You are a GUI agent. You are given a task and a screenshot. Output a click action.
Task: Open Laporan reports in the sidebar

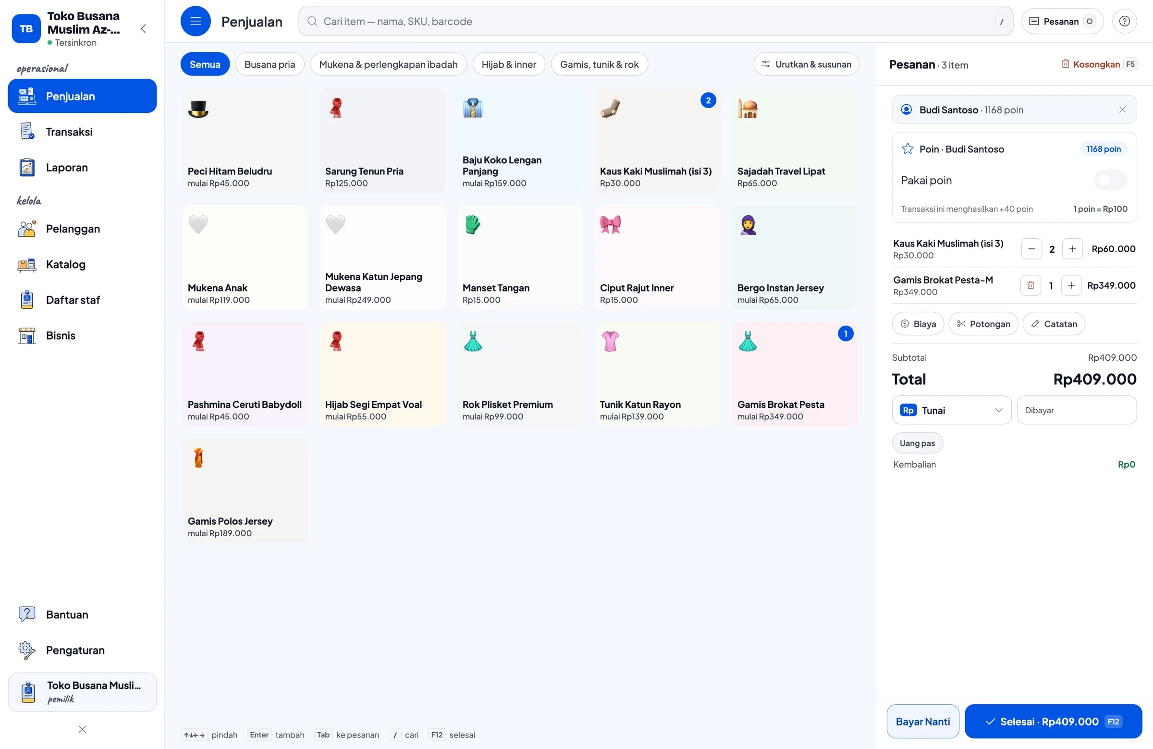[x=82, y=168]
